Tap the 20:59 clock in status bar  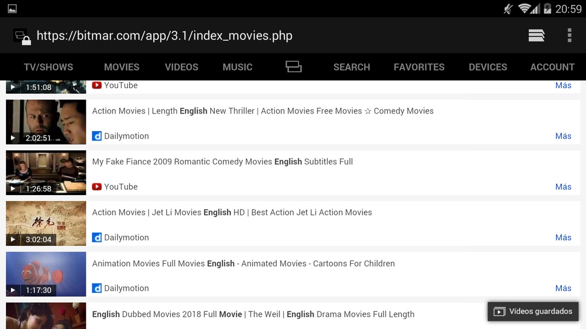[x=568, y=9]
